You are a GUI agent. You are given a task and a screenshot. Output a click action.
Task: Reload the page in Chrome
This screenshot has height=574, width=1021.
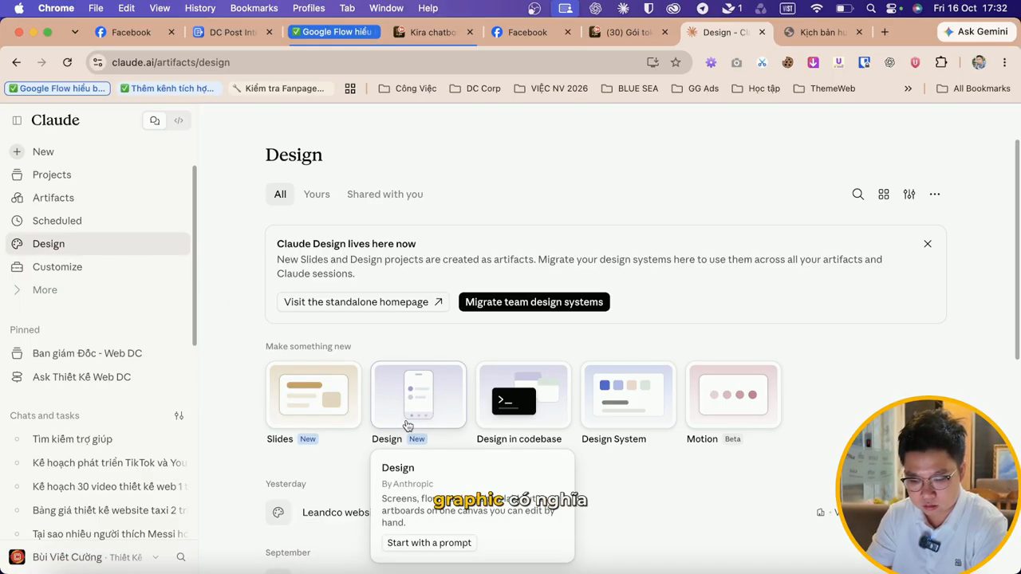click(x=67, y=62)
